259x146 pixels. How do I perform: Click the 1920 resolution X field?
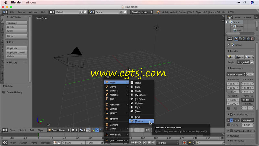233,83
